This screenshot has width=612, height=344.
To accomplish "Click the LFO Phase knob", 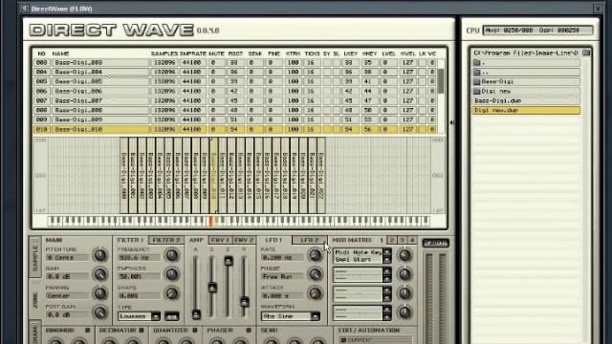I will coord(315,274).
